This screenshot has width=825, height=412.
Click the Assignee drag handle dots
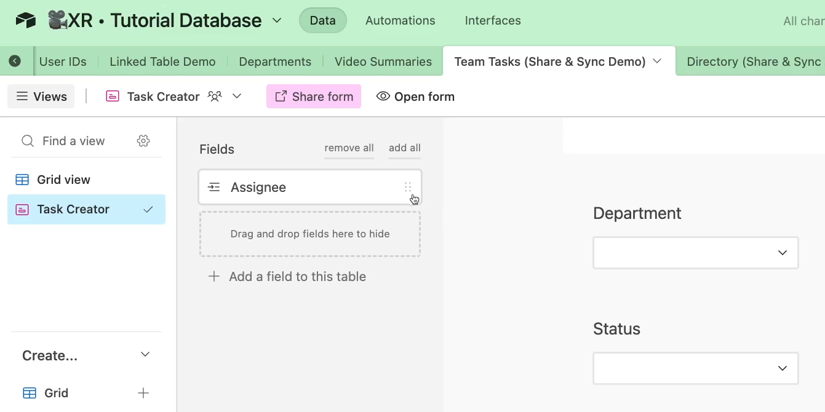[x=407, y=187]
